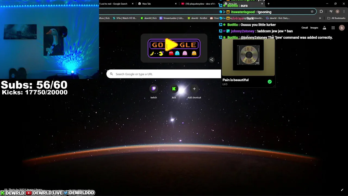Click the YouTube logo beside DEWRLD LIVE
Image resolution: width=348 pixels, height=196 pixels.
tap(29, 193)
